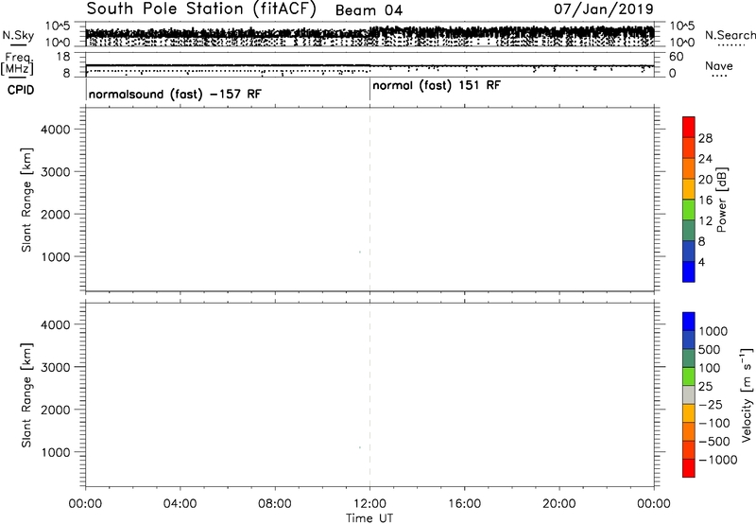Pick the yellow 16–20 dB power swatch
Image resolution: width=756 pixels, height=524 pixels.
(689, 189)
